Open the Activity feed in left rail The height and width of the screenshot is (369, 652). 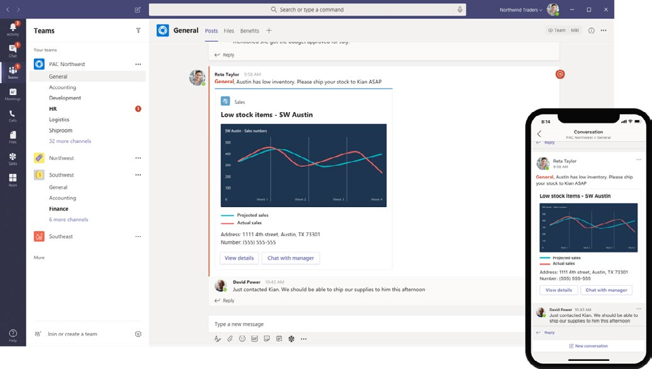tap(13, 29)
